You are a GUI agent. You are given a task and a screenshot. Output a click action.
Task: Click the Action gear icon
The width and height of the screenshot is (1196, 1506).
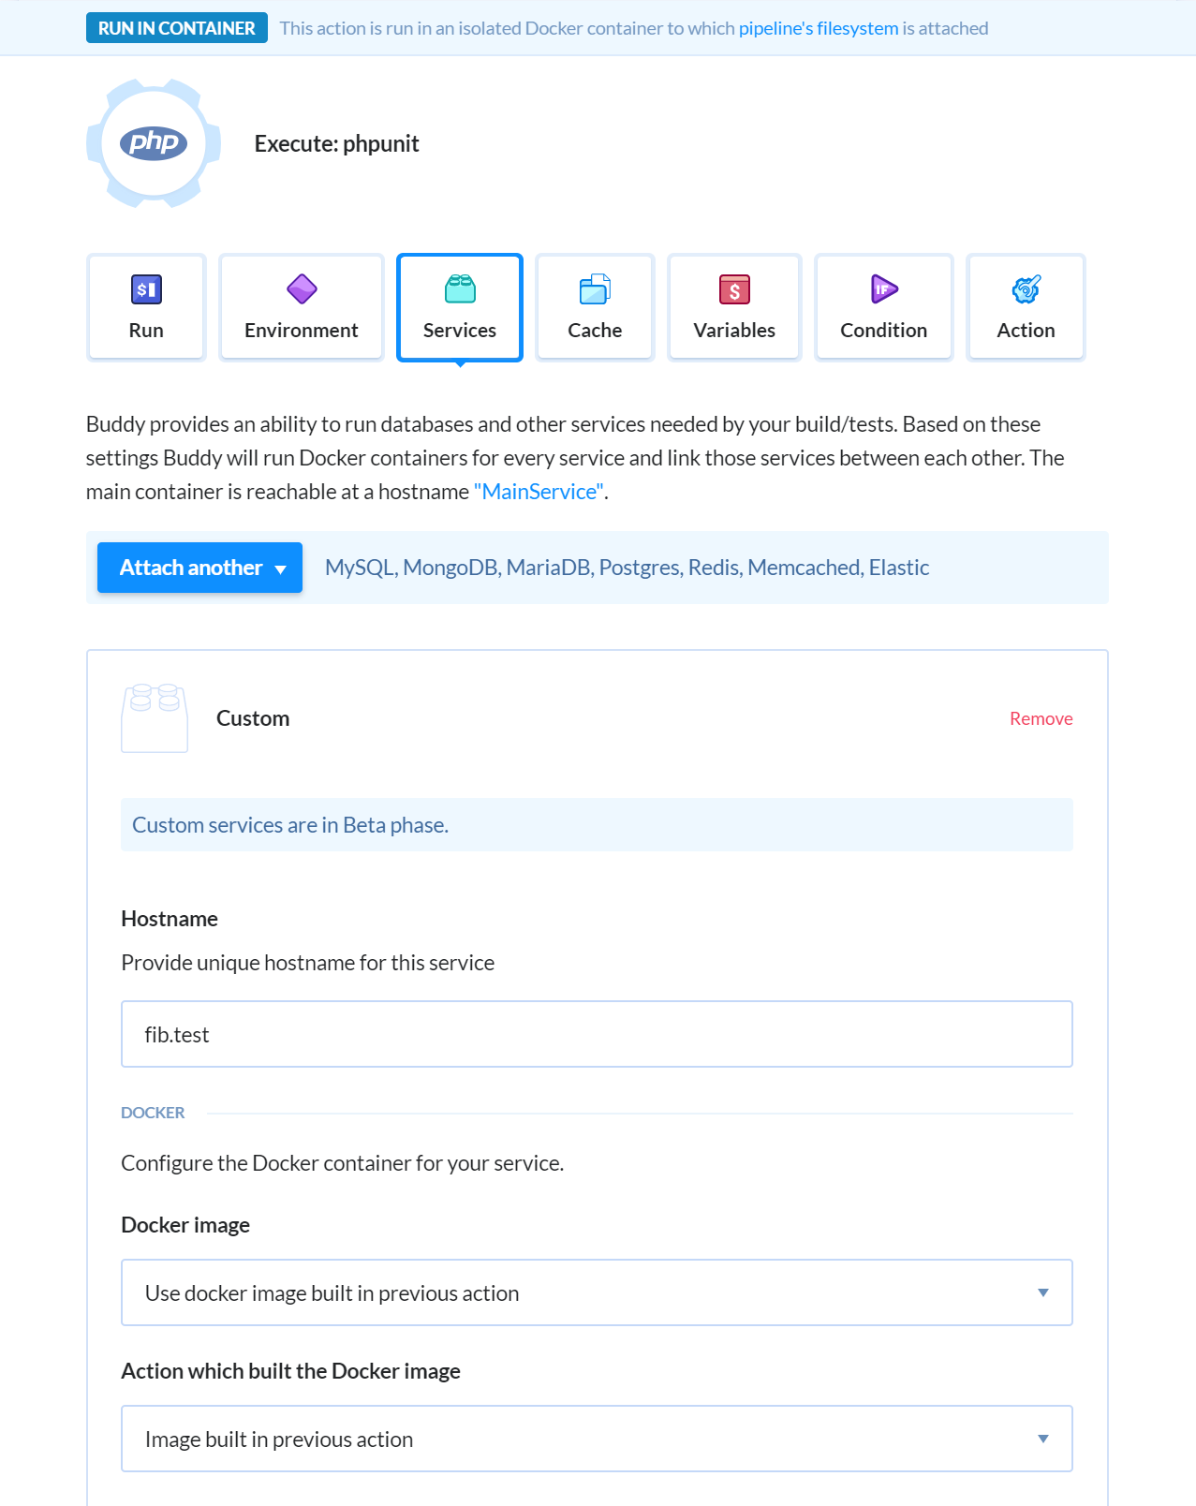(x=1026, y=289)
